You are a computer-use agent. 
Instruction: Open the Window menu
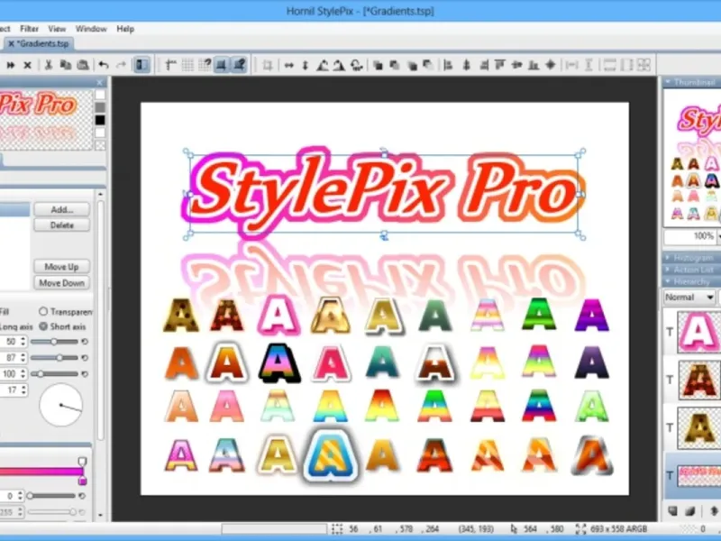pyautogui.click(x=91, y=29)
